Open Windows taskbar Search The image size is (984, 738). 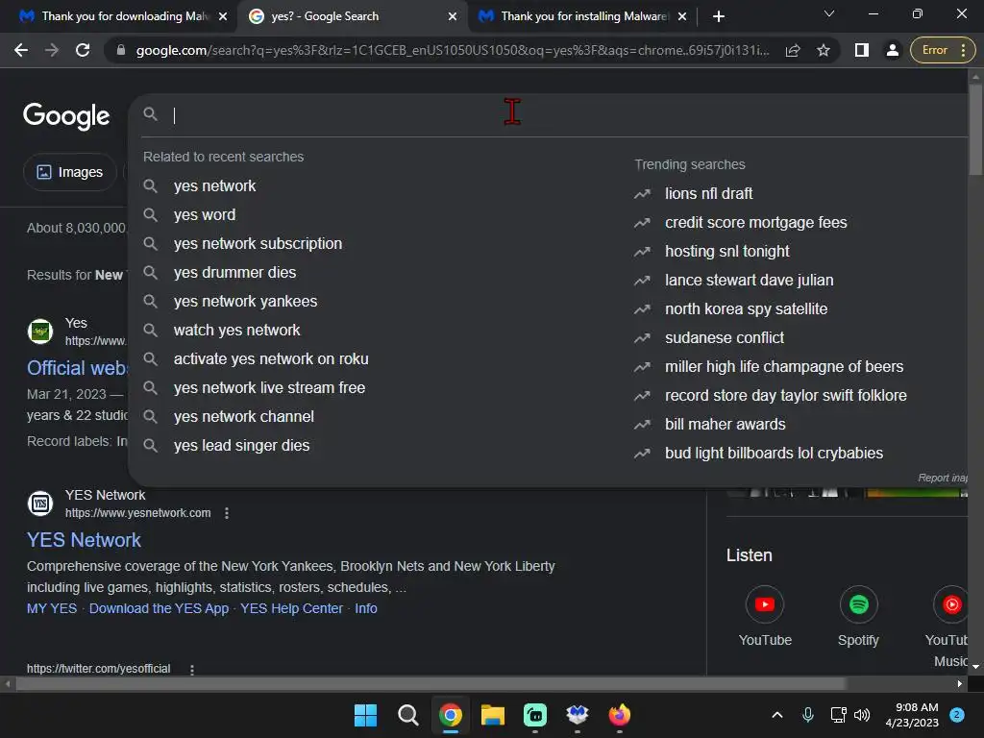click(x=407, y=715)
